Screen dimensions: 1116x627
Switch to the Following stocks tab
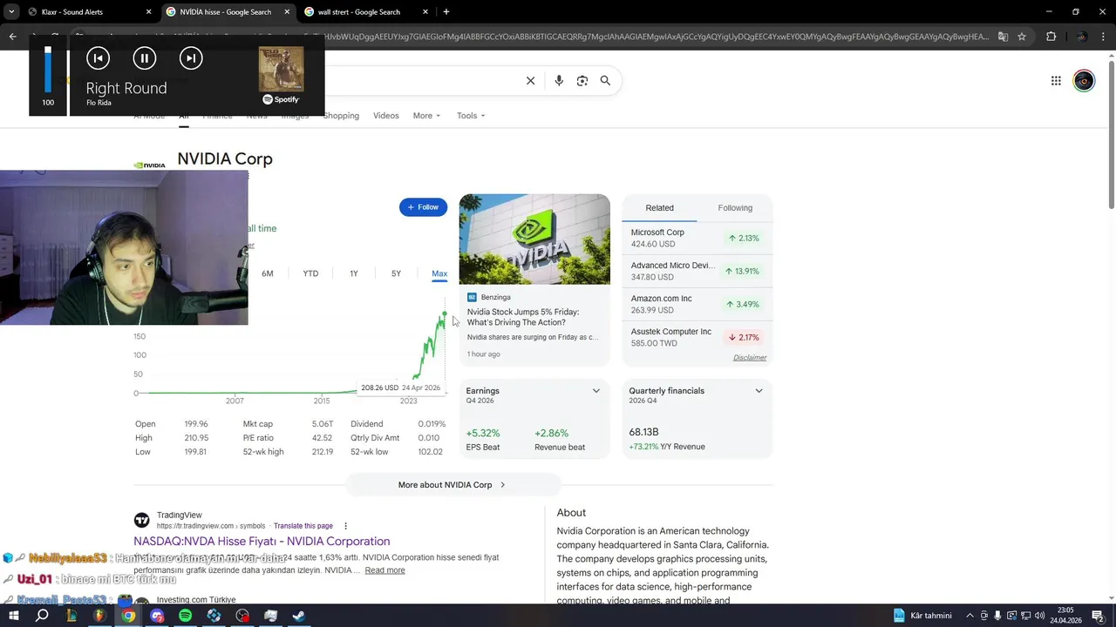735,208
